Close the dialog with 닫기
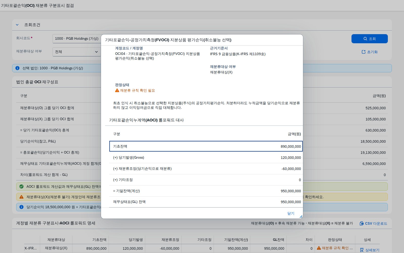The image size is (404, 253). pyautogui.click(x=291, y=213)
